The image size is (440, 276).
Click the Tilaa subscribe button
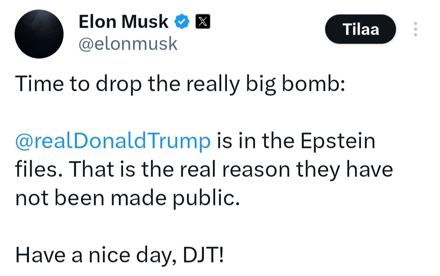click(360, 29)
